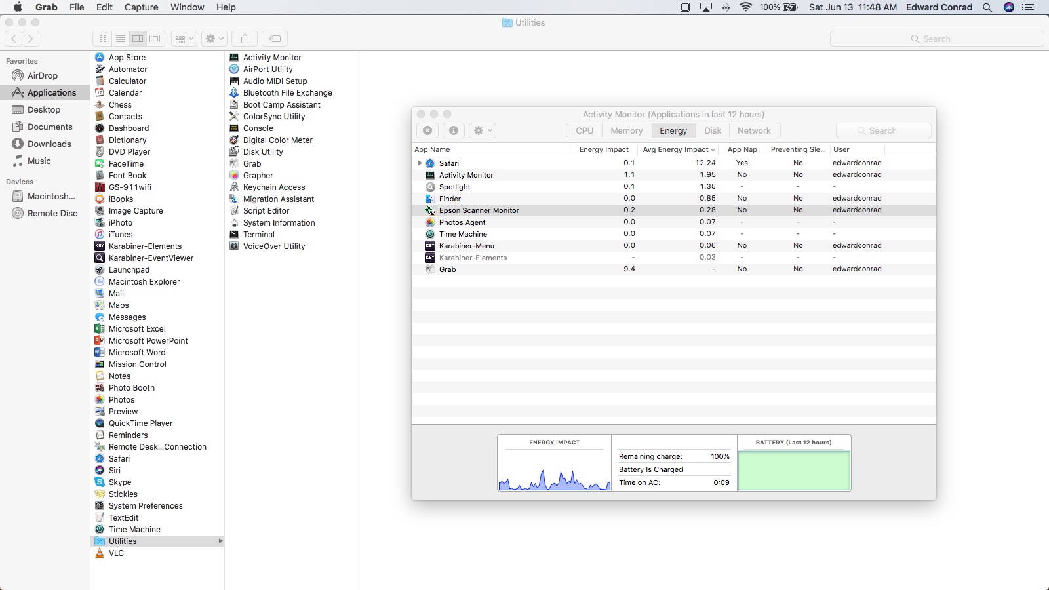1049x590 pixels.
Task: Select the Spotlight process icon in list
Action: pyautogui.click(x=430, y=187)
